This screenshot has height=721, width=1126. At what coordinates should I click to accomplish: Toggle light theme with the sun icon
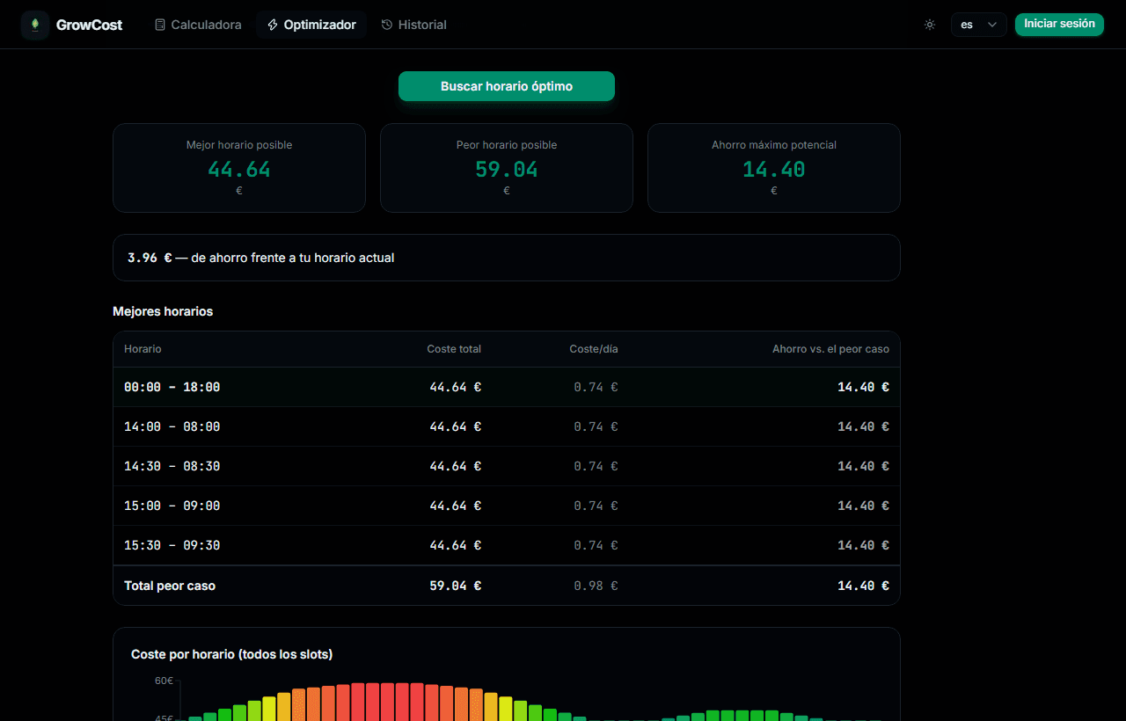click(930, 25)
